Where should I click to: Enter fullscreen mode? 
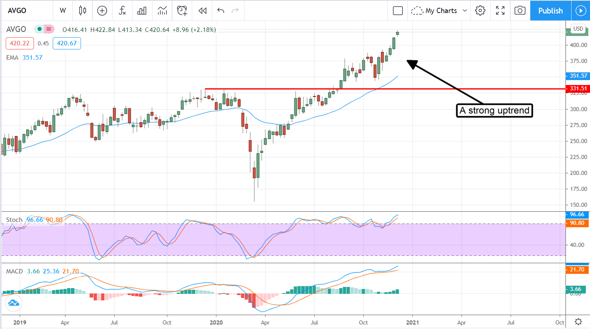[x=500, y=11]
